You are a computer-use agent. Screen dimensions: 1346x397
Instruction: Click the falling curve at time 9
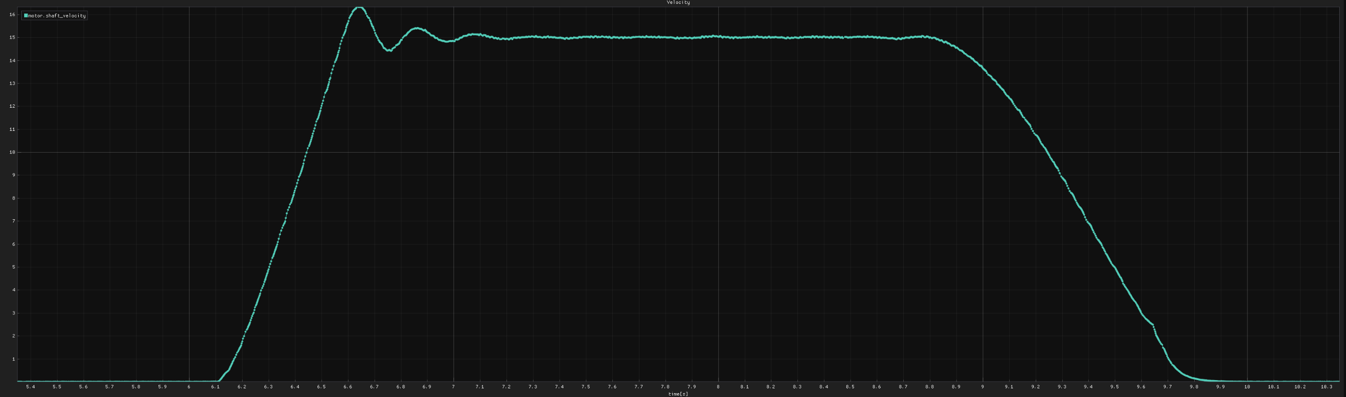click(983, 68)
